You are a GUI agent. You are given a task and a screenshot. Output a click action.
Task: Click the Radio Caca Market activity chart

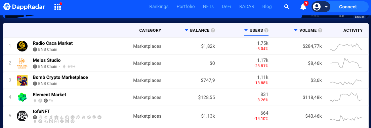[346, 46]
